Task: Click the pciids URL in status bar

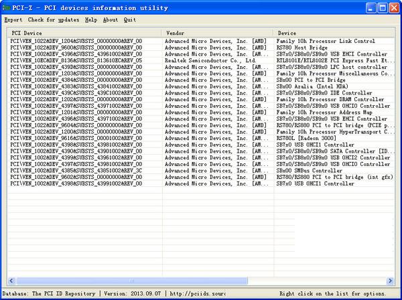Action: (x=198, y=293)
